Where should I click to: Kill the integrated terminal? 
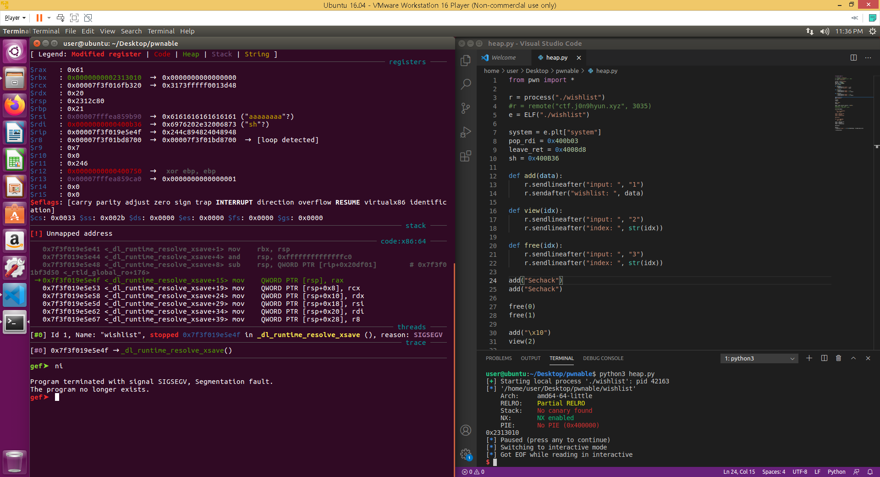(839, 358)
